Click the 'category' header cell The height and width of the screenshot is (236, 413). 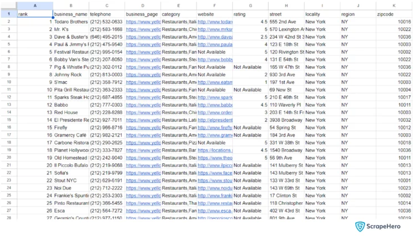(178, 14)
